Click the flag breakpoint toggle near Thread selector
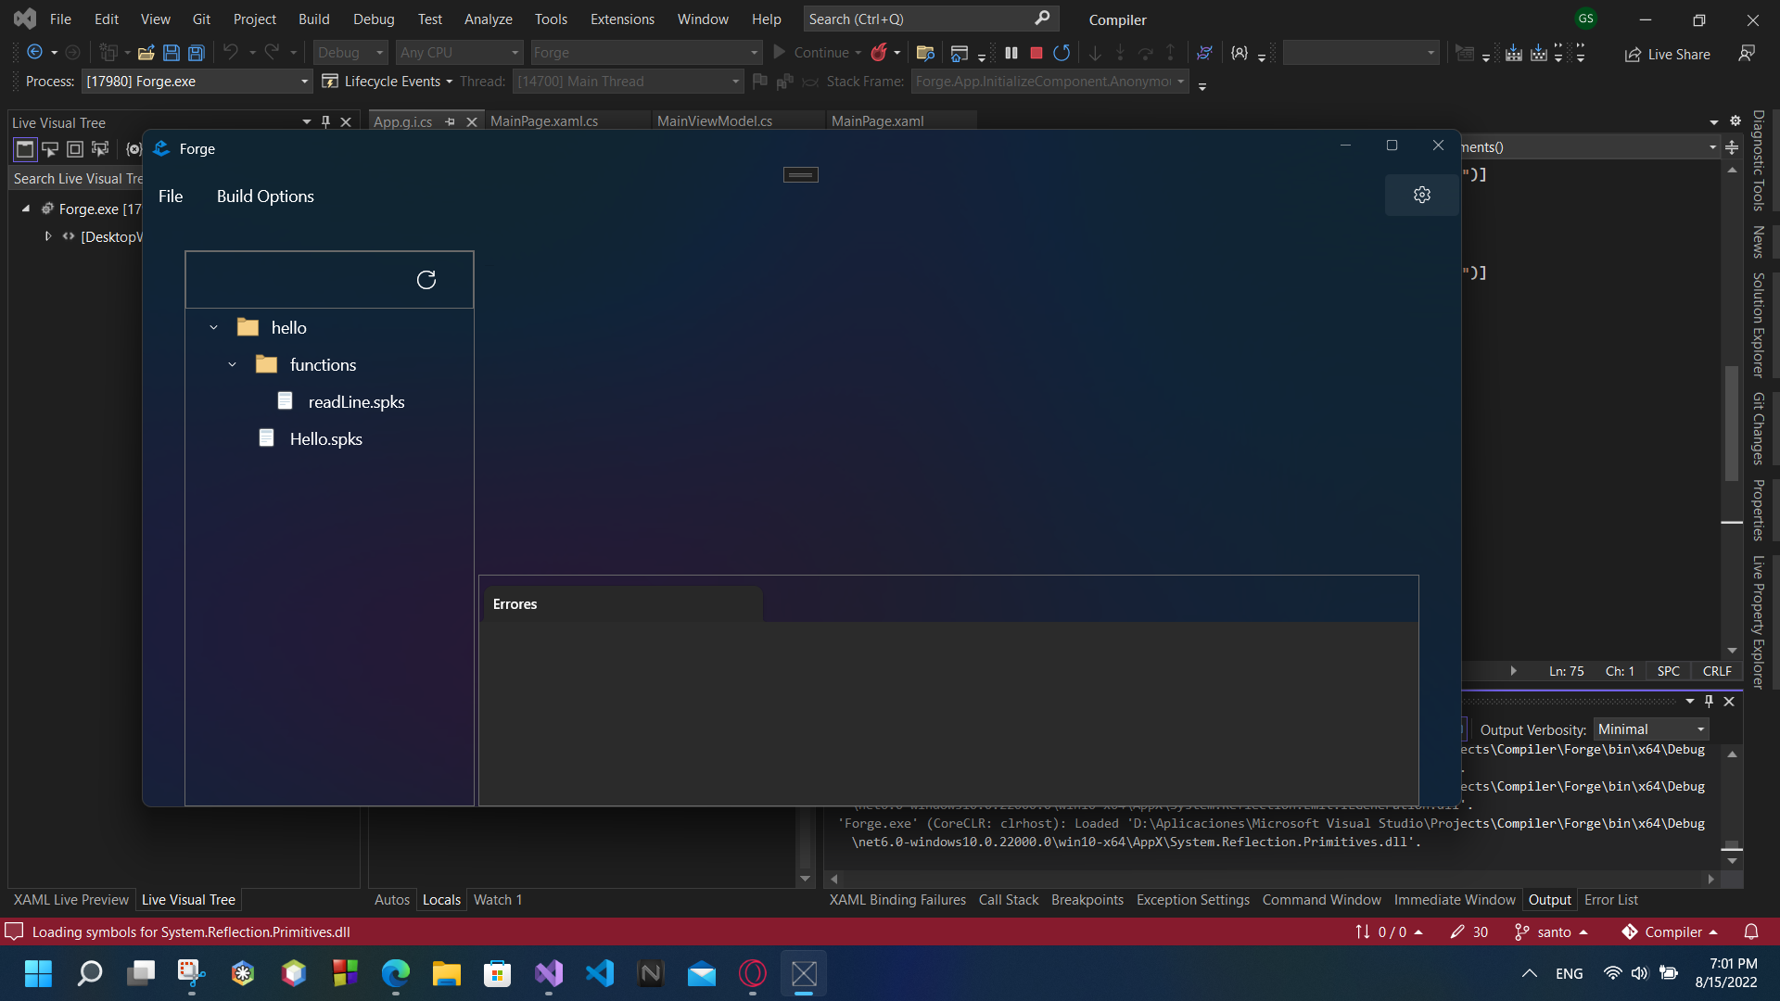The width and height of the screenshot is (1780, 1001). coord(759,82)
